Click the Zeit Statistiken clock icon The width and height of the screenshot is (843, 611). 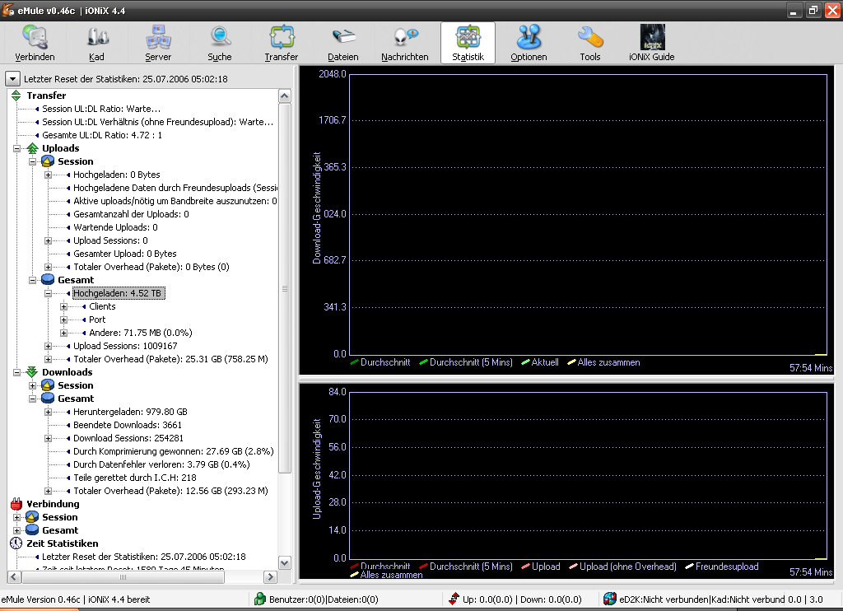[x=16, y=543]
